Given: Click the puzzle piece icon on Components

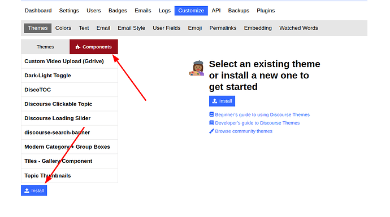Looking at the screenshot, I should [x=78, y=47].
